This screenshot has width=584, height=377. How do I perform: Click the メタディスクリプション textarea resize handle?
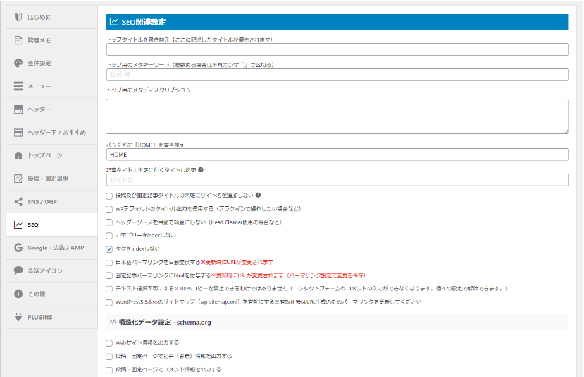click(566, 131)
